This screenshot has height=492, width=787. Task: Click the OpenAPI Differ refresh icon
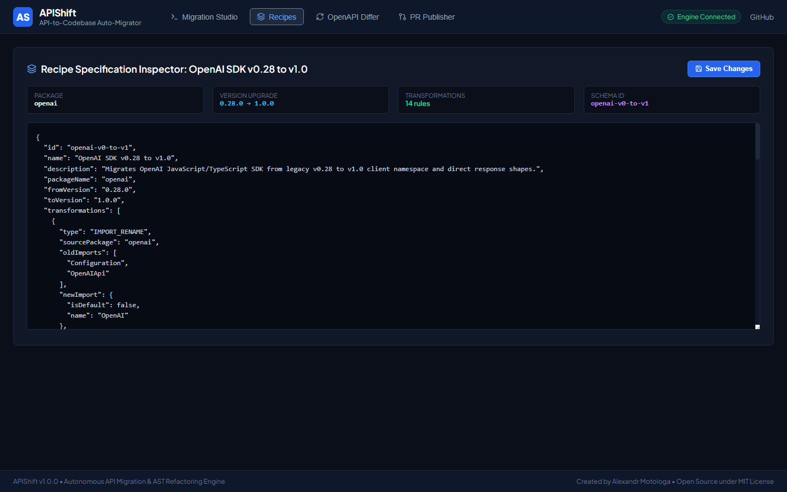(320, 17)
